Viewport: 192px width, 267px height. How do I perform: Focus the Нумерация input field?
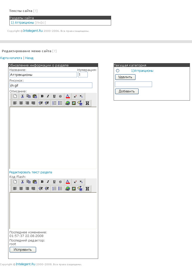pyautogui.click(x=83, y=75)
